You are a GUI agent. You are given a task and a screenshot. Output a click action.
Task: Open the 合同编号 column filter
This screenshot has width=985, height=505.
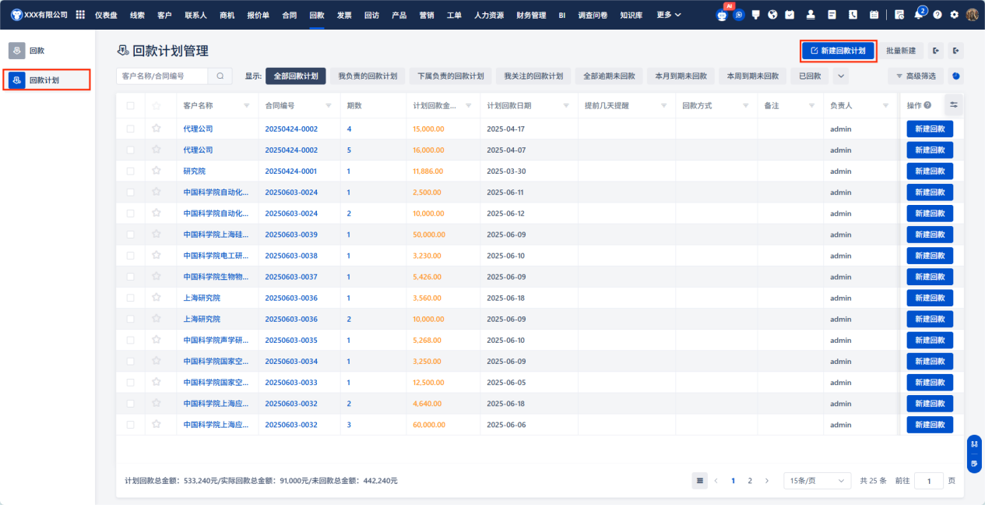coord(328,105)
